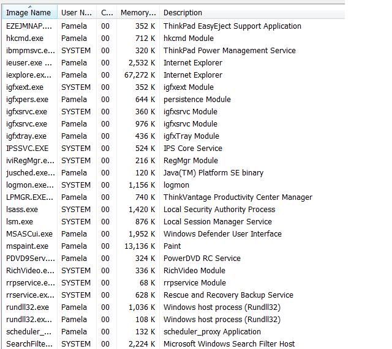Image resolution: width=392 pixels, height=349 pixels.
Task: Select the hkcmd.exe process
Action: 25,39
